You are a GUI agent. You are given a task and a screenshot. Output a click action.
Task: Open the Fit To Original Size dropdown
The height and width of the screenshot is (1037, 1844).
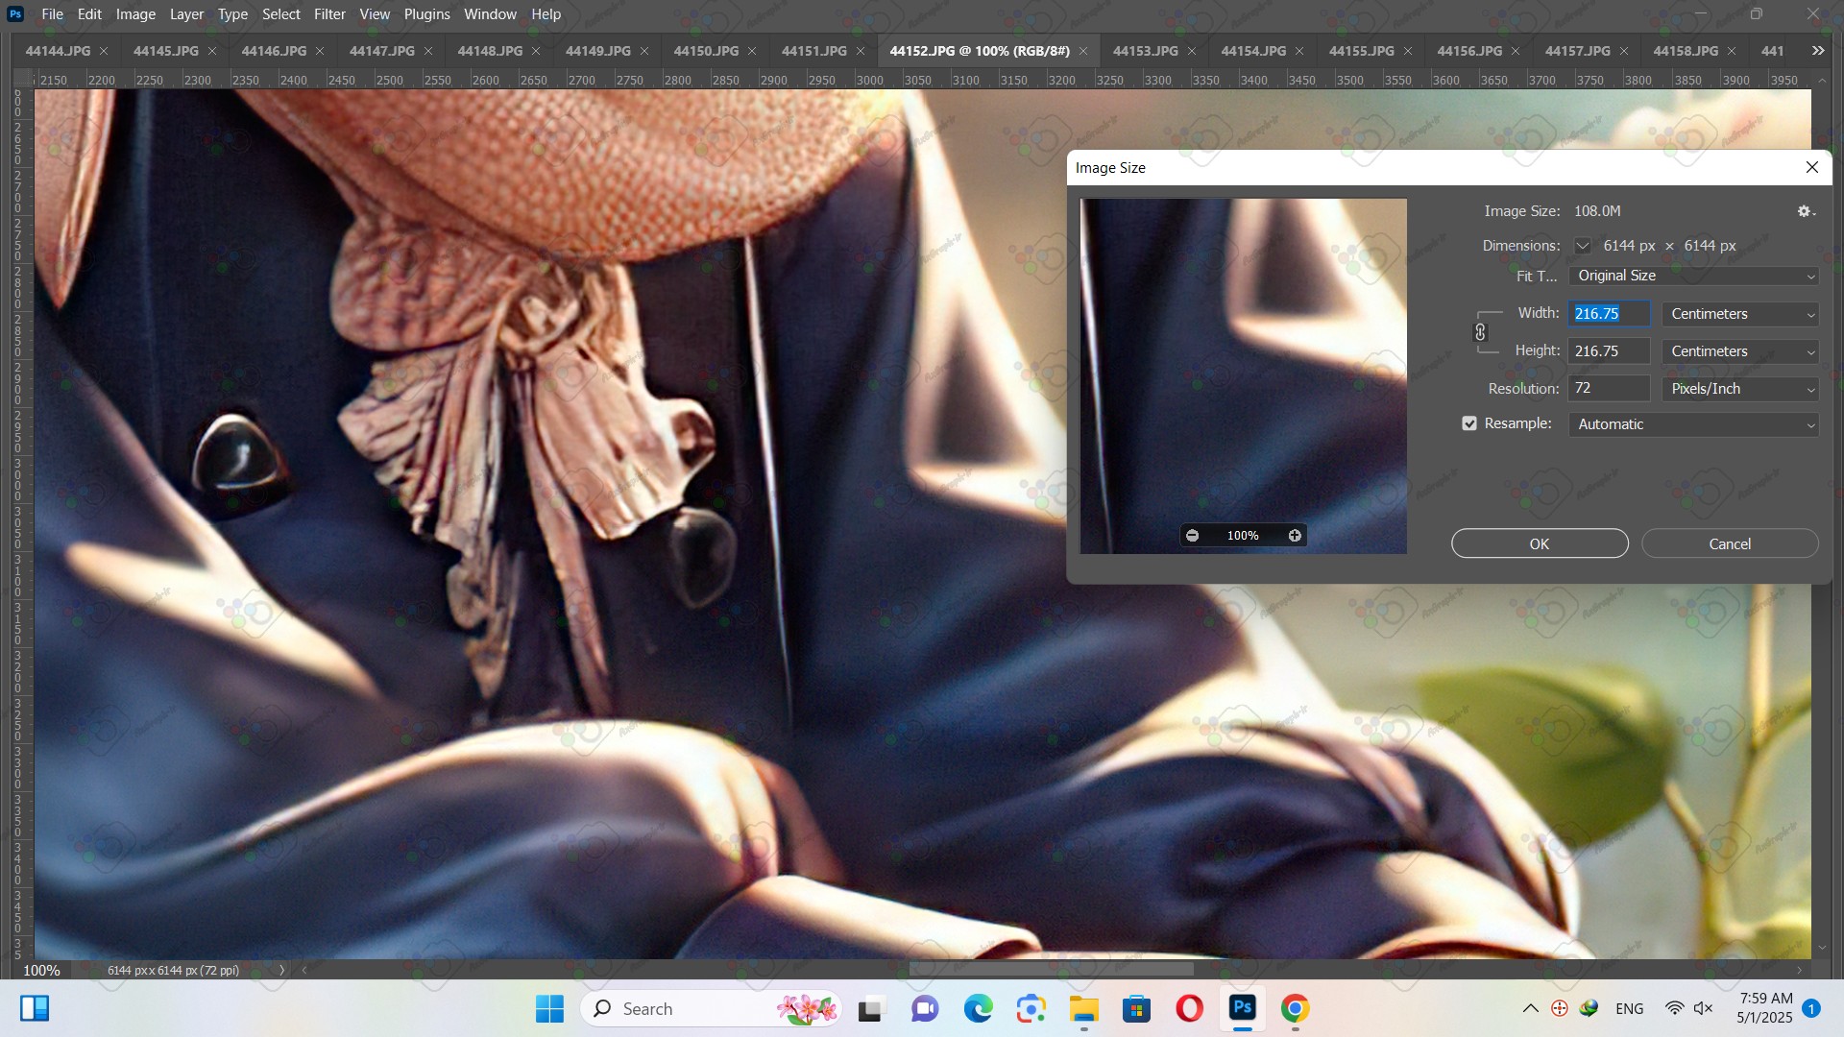tap(1693, 276)
